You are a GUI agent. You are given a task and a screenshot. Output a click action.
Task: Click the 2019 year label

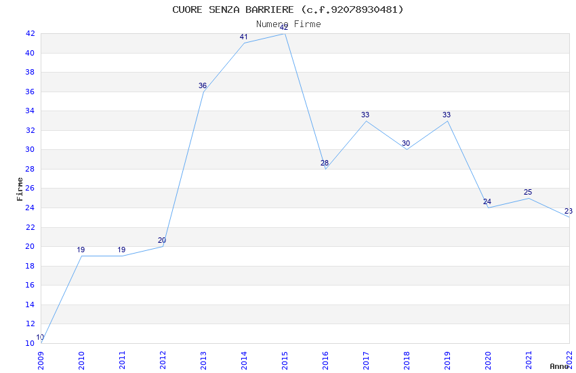coord(447,360)
